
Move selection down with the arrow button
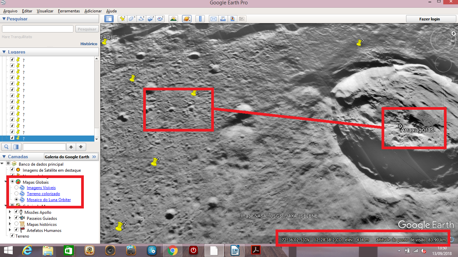(81, 147)
